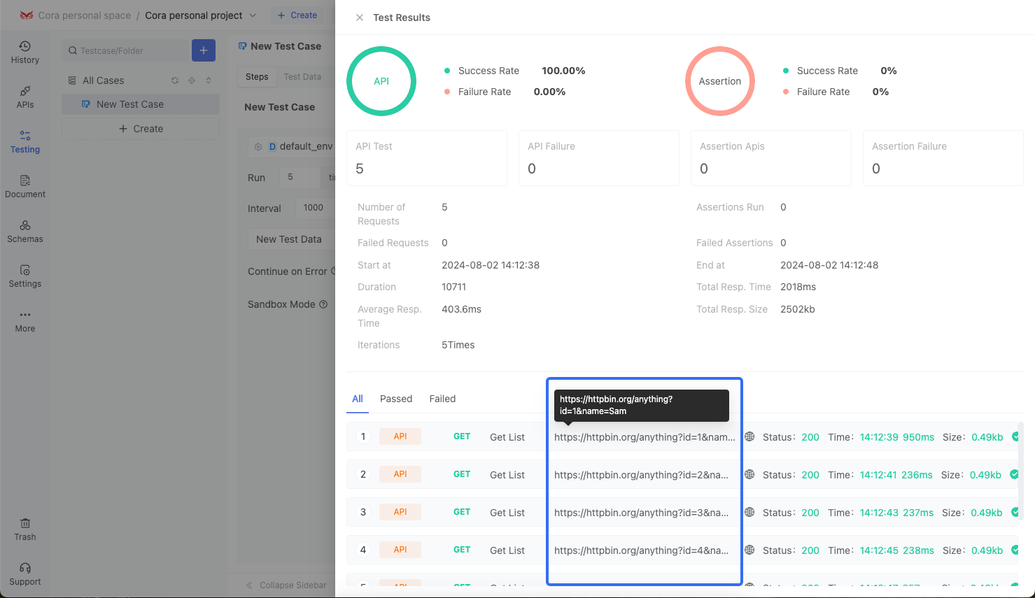Click the top bar Create button
This screenshot has height=598, width=1035.
click(297, 15)
